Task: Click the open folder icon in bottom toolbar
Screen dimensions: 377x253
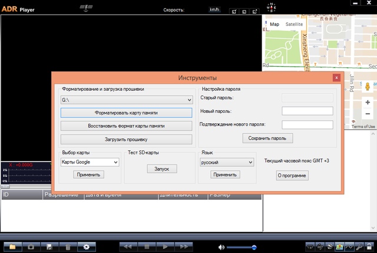Action: click(12, 247)
